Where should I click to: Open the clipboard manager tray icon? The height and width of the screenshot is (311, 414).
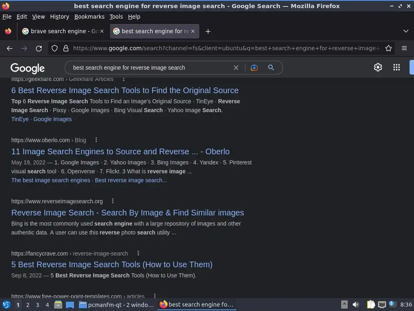pyautogui.click(x=371, y=305)
